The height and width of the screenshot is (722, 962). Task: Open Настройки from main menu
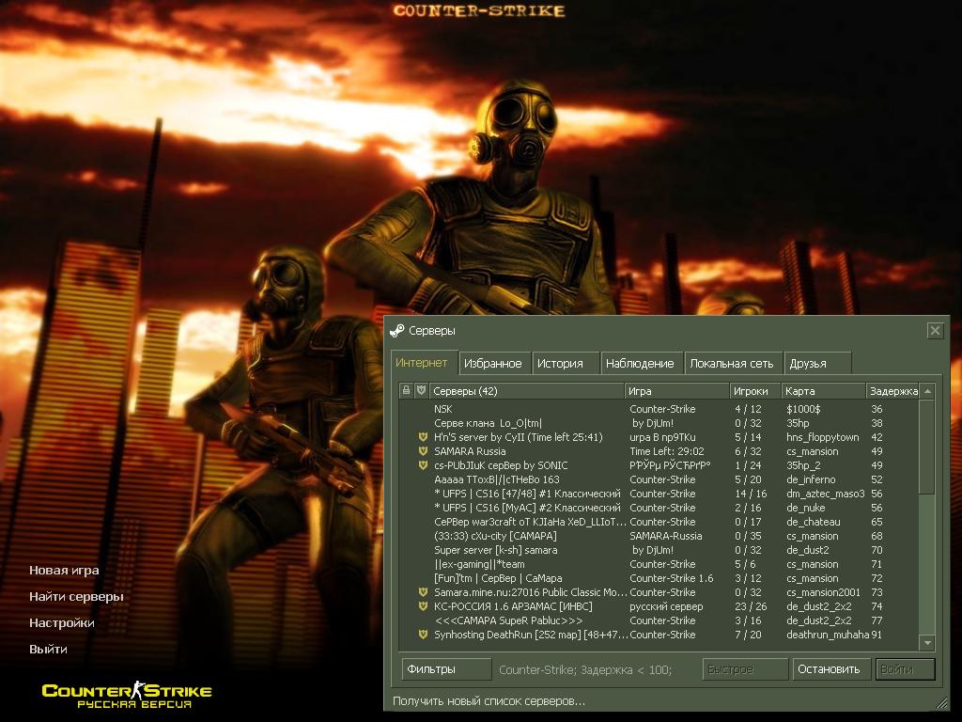(x=62, y=623)
